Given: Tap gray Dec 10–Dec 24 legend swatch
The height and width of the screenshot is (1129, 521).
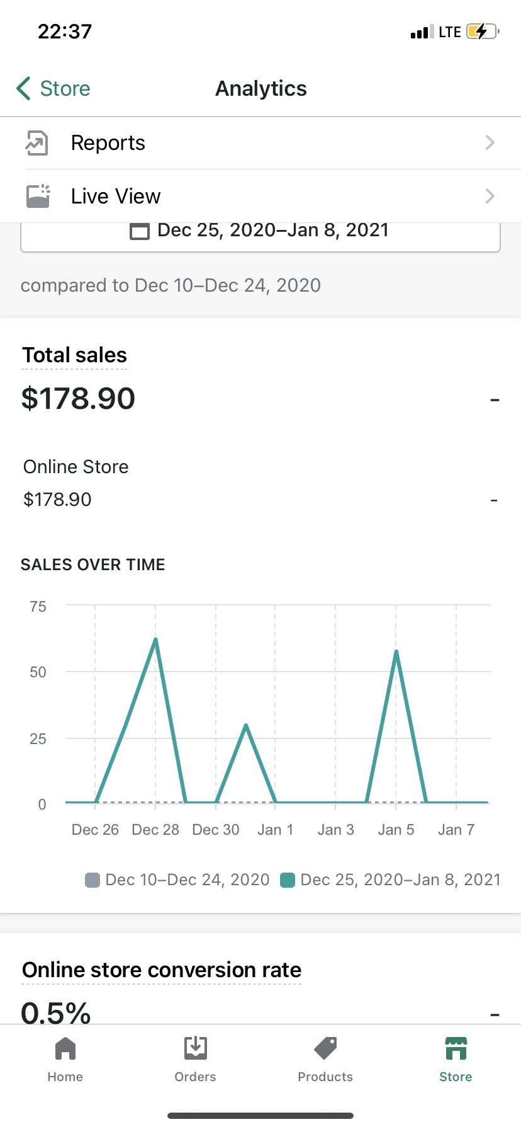Looking at the screenshot, I should 92,880.
